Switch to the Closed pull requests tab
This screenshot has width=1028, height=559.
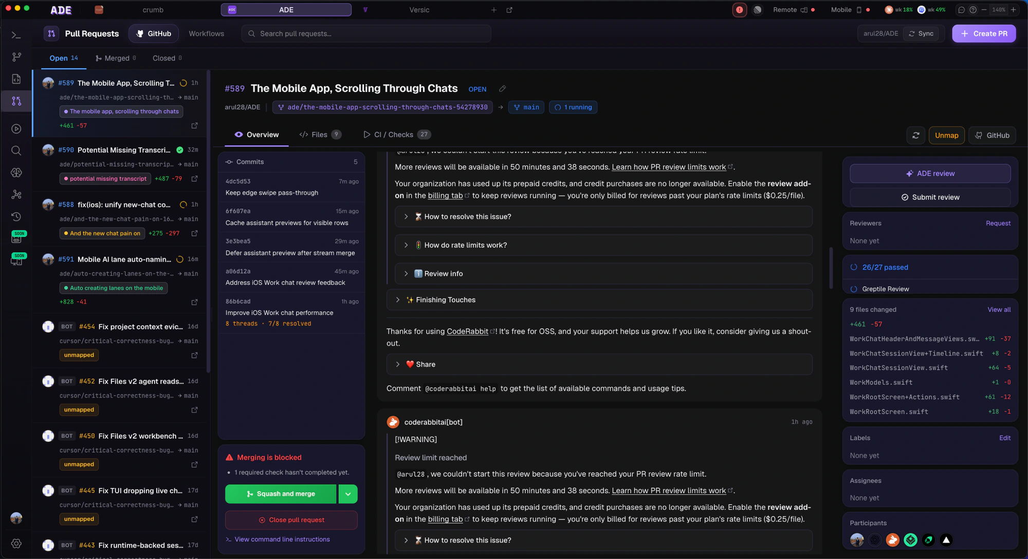pyautogui.click(x=167, y=59)
